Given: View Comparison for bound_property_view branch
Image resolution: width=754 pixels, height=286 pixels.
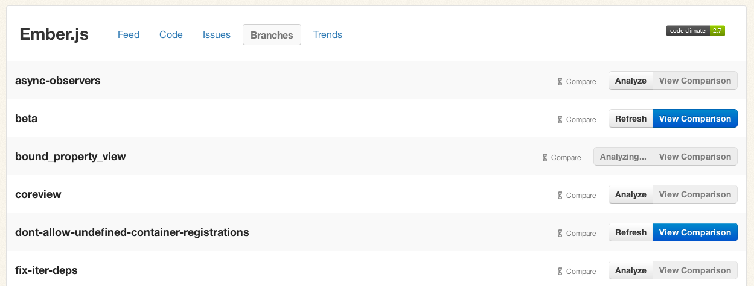Looking at the screenshot, I should pyautogui.click(x=695, y=157).
